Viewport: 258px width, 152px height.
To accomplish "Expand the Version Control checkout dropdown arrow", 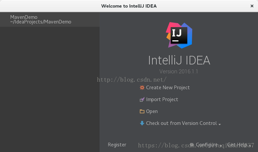I will [x=220, y=124].
